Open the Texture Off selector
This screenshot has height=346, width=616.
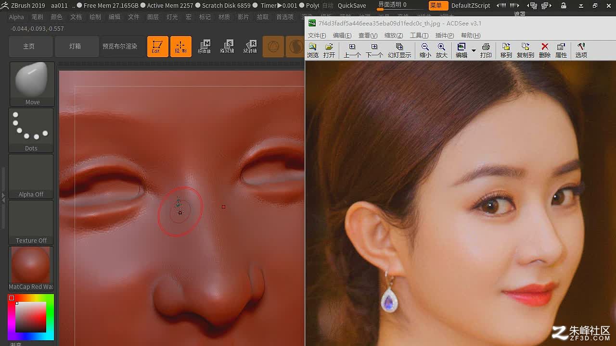31,222
